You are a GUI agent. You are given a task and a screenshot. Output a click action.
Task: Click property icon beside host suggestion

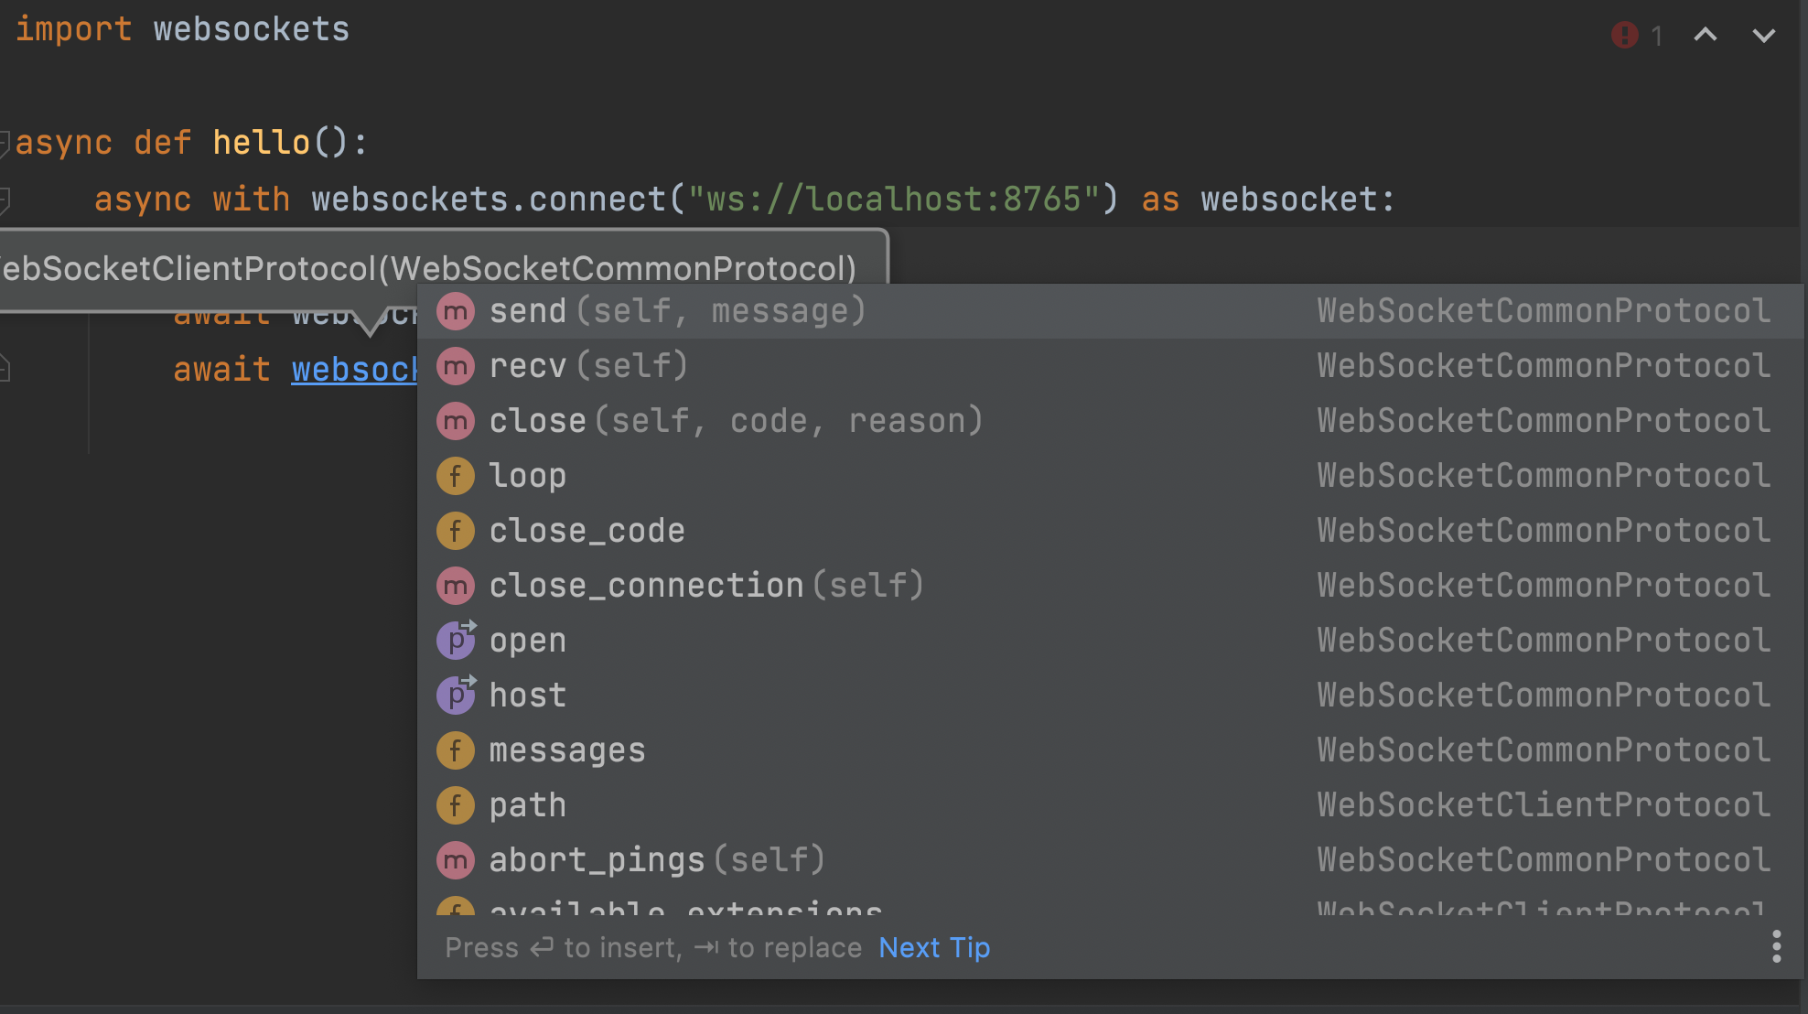click(455, 695)
